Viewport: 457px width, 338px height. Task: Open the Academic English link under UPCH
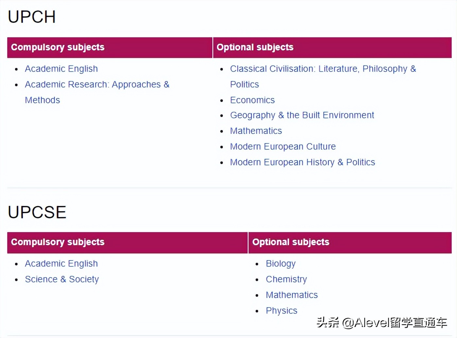coord(61,69)
